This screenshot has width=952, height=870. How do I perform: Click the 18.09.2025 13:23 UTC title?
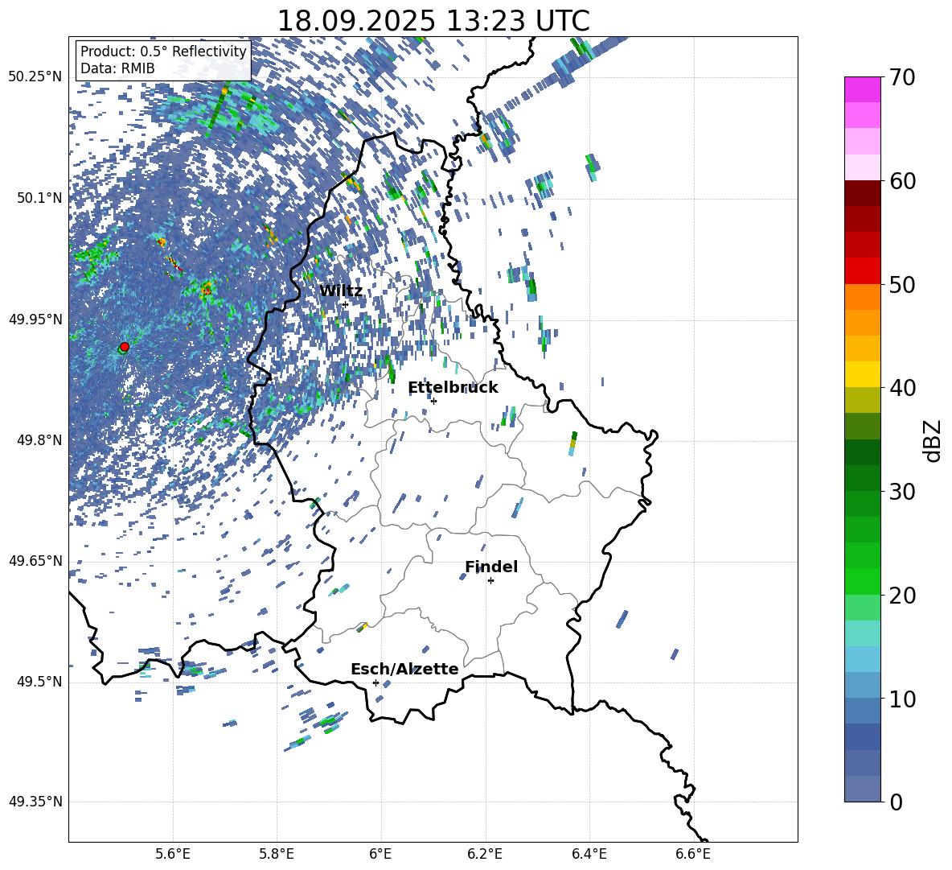click(433, 21)
